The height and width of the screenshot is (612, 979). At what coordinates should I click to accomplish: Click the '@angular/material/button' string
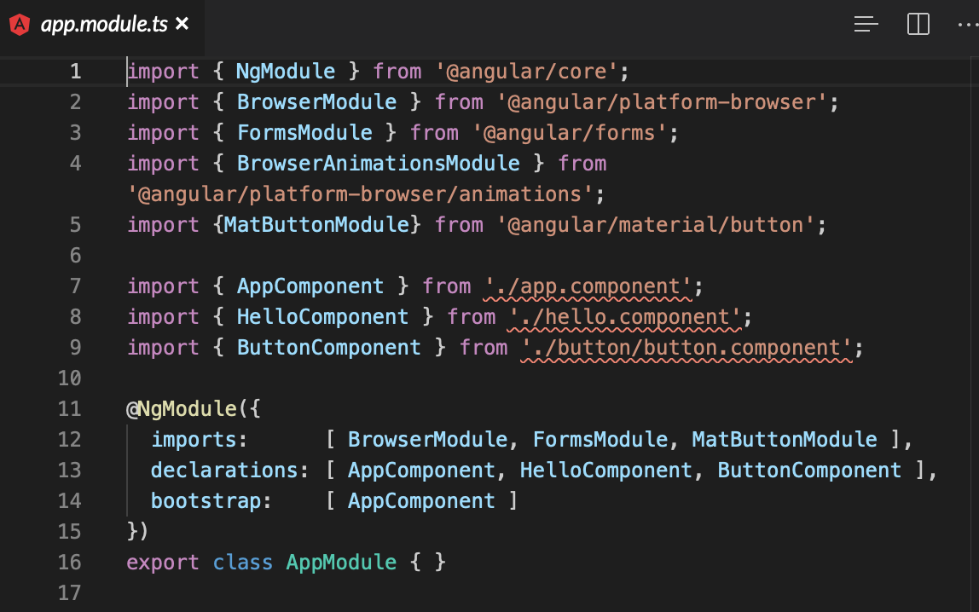click(656, 224)
